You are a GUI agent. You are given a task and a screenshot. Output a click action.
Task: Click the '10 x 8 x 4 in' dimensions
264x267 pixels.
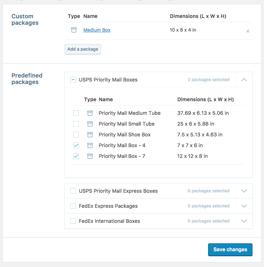coord(183,30)
